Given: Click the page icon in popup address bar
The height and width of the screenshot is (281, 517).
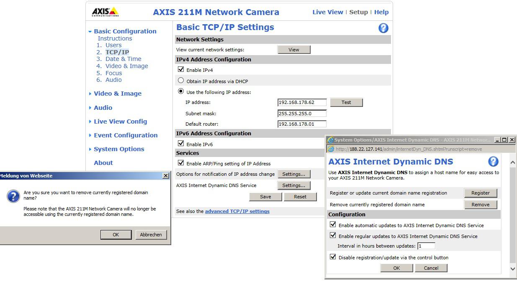Looking at the screenshot, I should (x=331, y=149).
